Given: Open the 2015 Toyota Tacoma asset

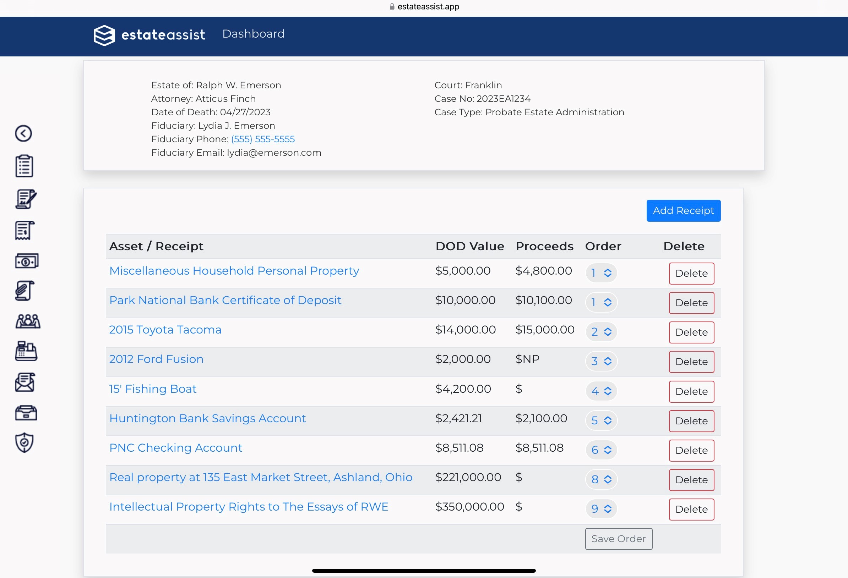Looking at the screenshot, I should click(165, 330).
